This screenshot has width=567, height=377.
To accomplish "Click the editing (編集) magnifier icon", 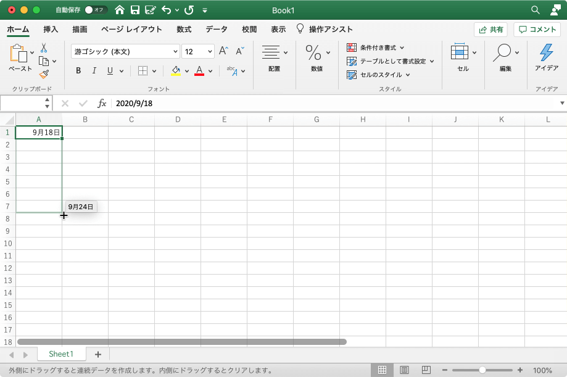I will pos(502,52).
